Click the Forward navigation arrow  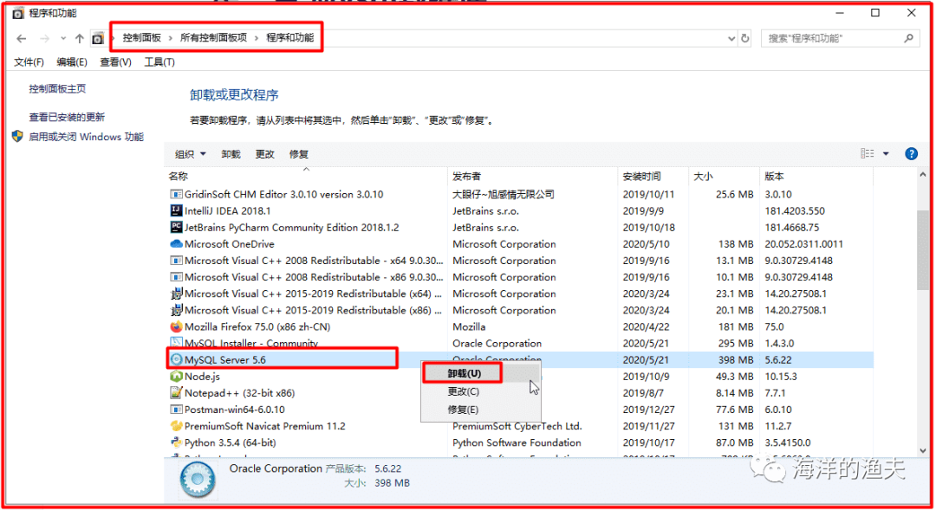pos(45,39)
